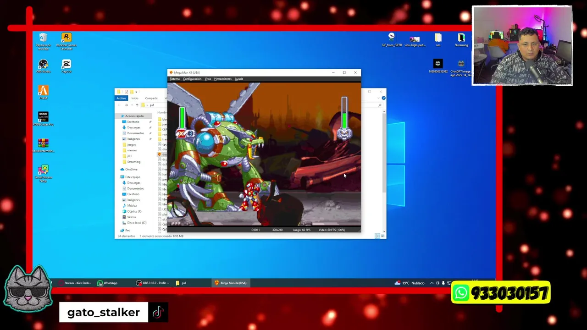
Task: Open the Vista menu in the emulator
Action: 208,79
